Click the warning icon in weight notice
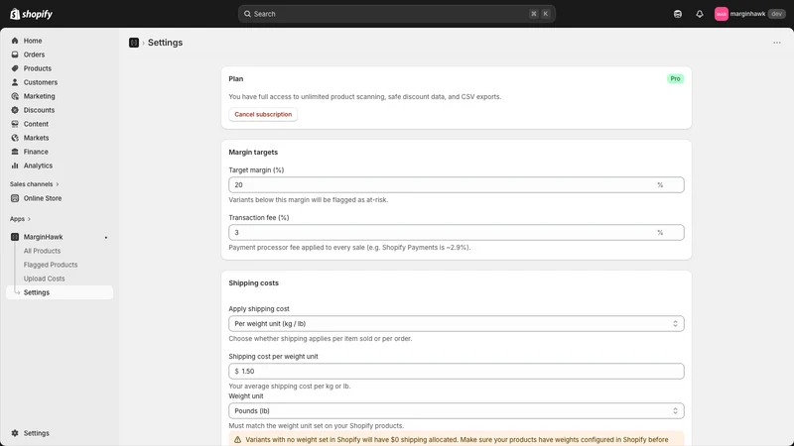 click(x=237, y=439)
